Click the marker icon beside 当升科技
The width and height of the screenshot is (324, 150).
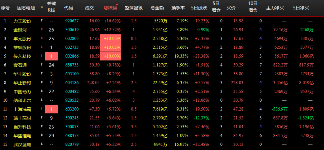tap(42, 127)
